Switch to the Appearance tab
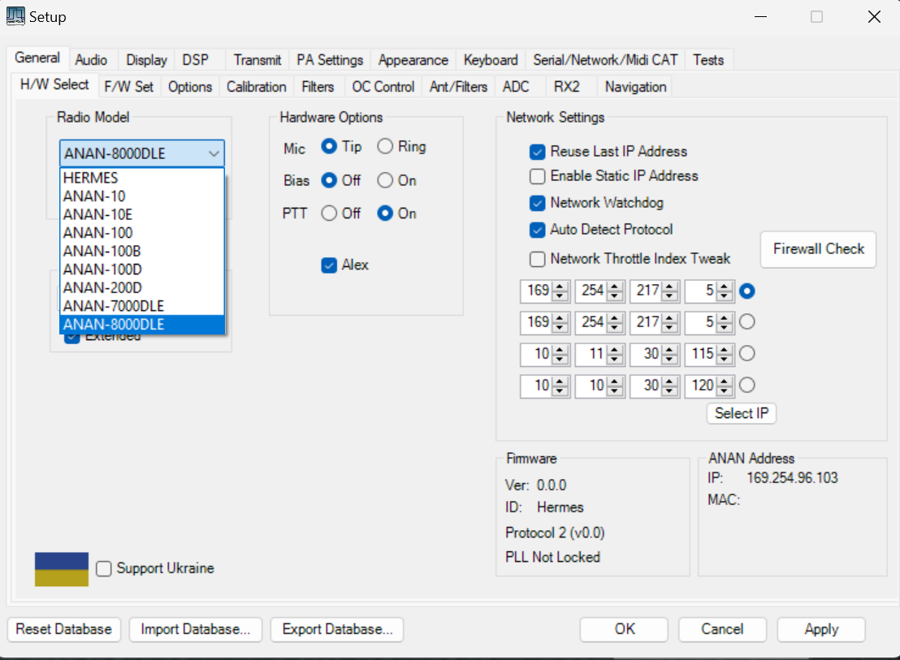This screenshot has height=660, width=900. 413,59
